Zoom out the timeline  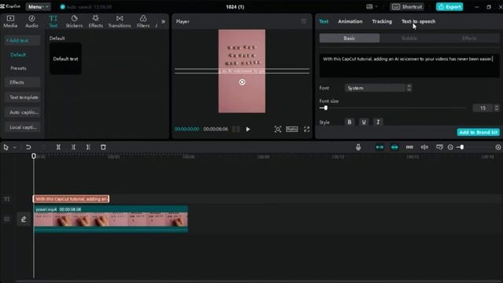coord(450,147)
